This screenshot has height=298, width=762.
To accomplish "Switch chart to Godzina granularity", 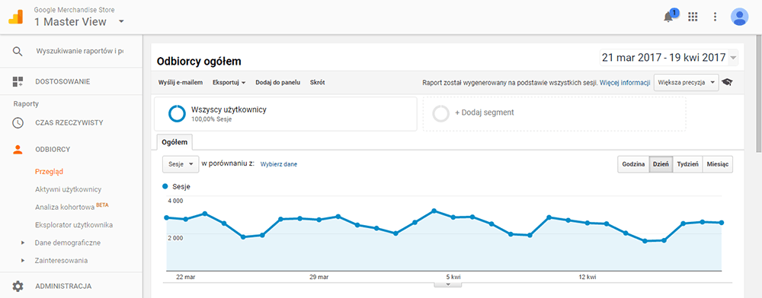I will (x=633, y=164).
